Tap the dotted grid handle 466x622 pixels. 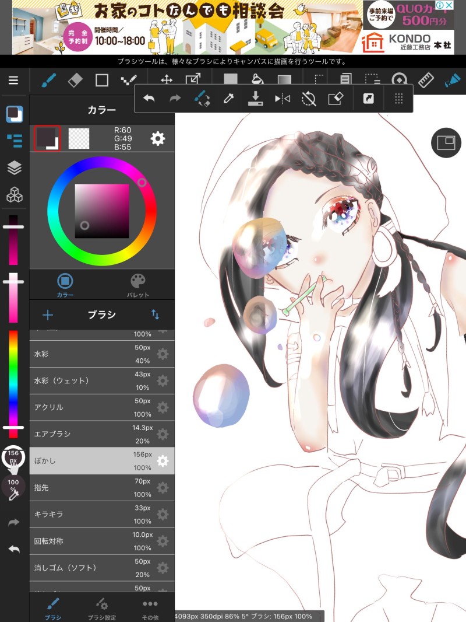pyautogui.click(x=398, y=99)
